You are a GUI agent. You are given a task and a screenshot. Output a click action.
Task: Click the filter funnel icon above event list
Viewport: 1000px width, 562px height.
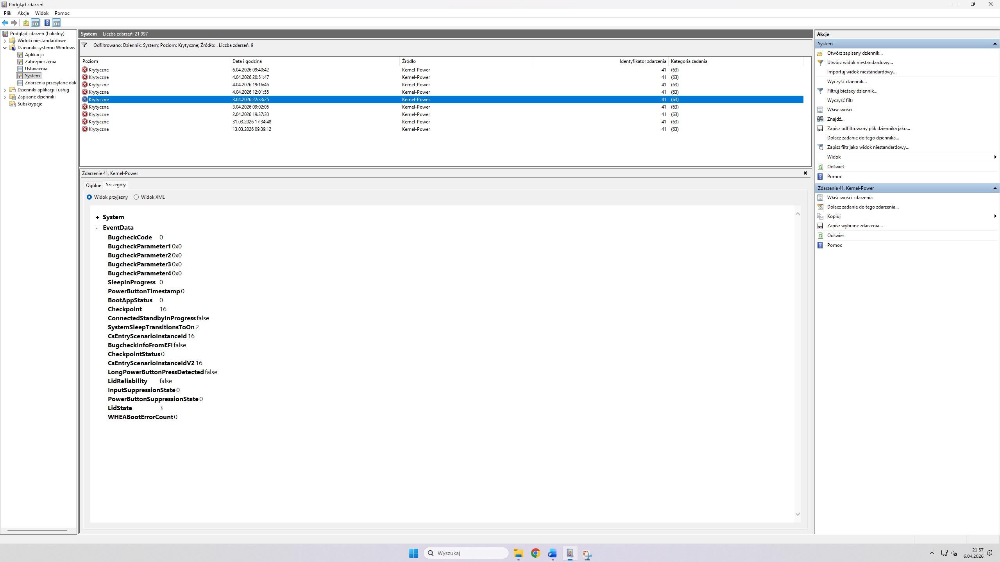pyautogui.click(x=84, y=45)
